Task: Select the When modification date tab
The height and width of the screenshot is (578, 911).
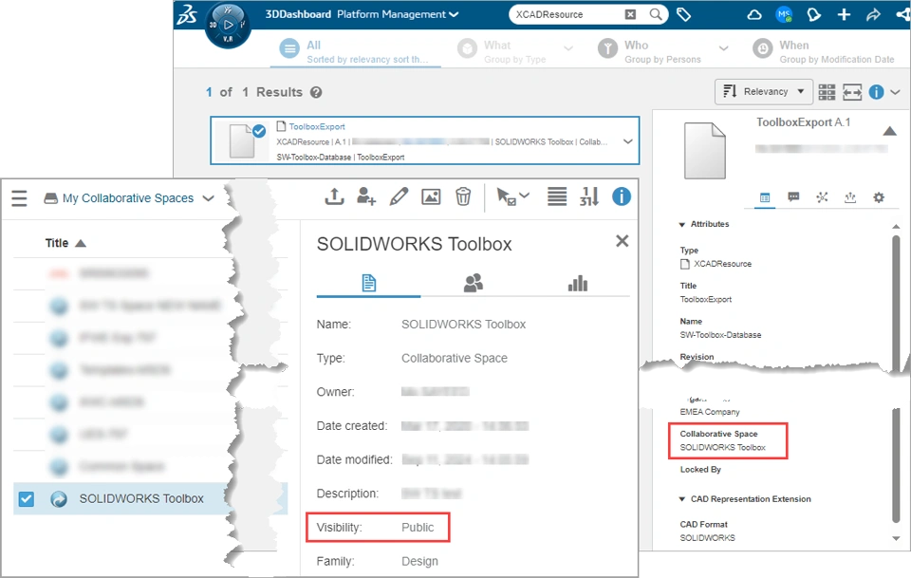Action: coord(824,51)
